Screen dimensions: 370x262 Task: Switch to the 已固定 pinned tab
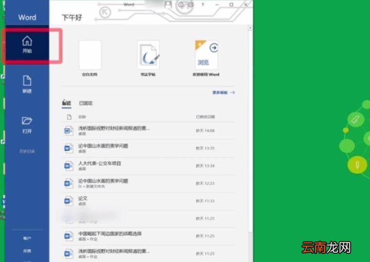[86, 103]
